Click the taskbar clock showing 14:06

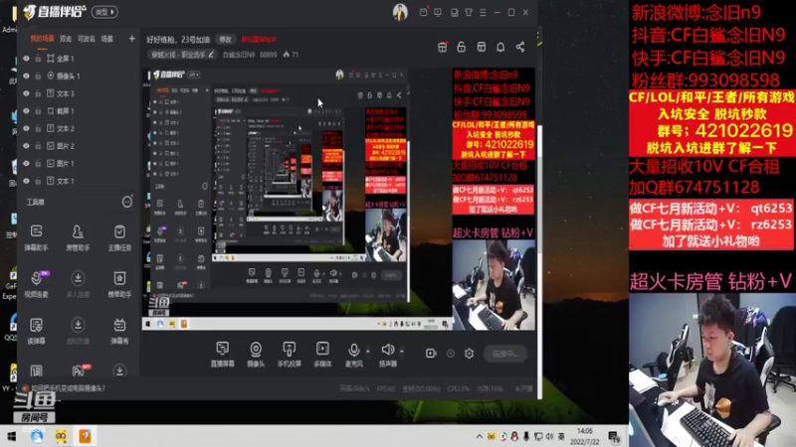tap(584, 436)
